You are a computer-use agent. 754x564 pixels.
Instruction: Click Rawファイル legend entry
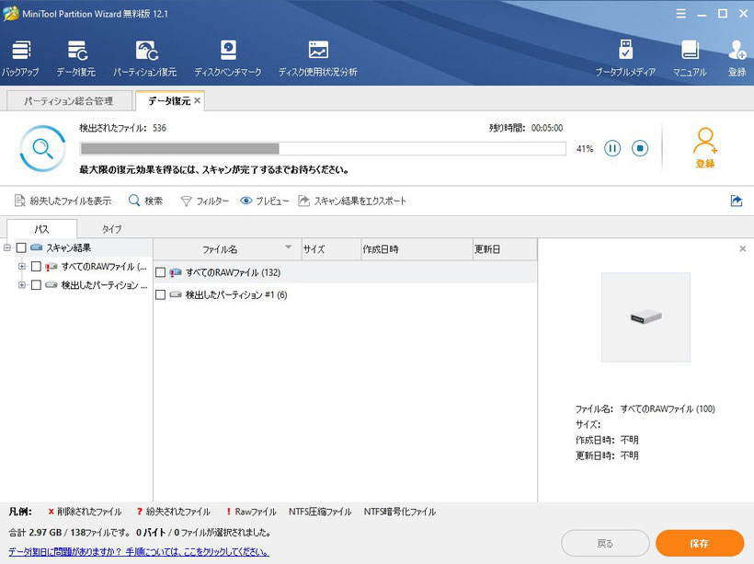point(252,512)
